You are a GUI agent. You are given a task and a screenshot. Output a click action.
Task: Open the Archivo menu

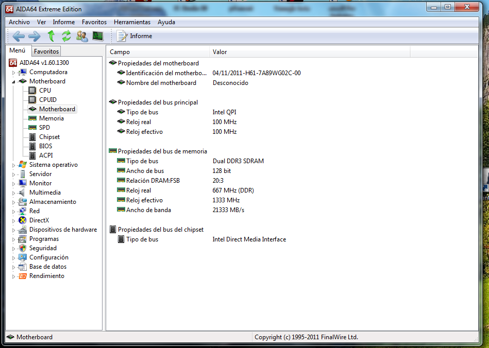[x=20, y=22]
